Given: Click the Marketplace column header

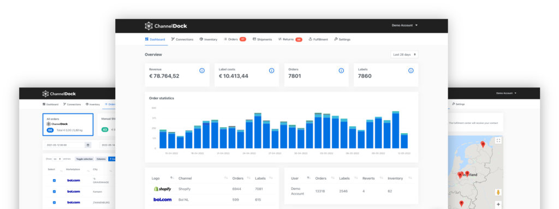Looking at the screenshot, I should click(x=73, y=169).
